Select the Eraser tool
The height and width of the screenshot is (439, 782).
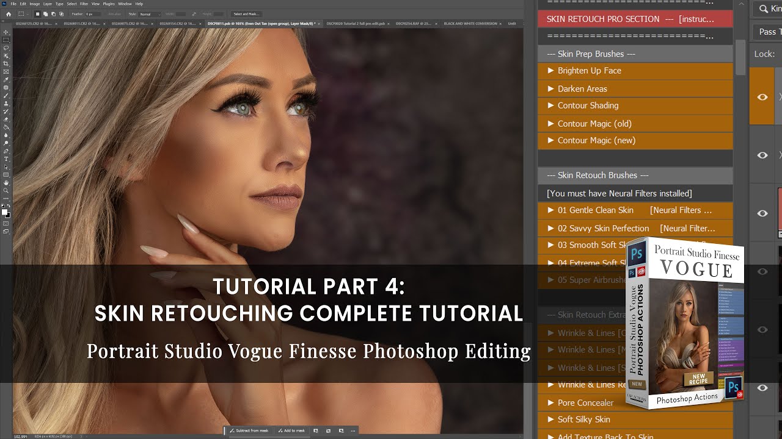pos(6,119)
